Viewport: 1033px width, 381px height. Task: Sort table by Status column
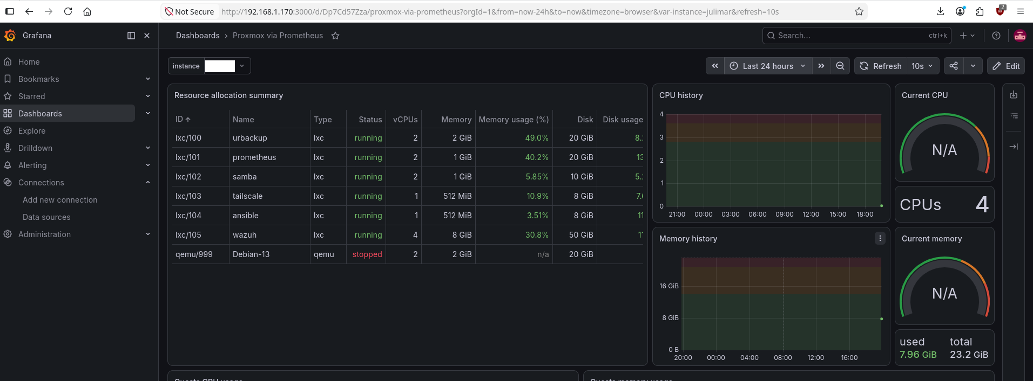click(370, 119)
